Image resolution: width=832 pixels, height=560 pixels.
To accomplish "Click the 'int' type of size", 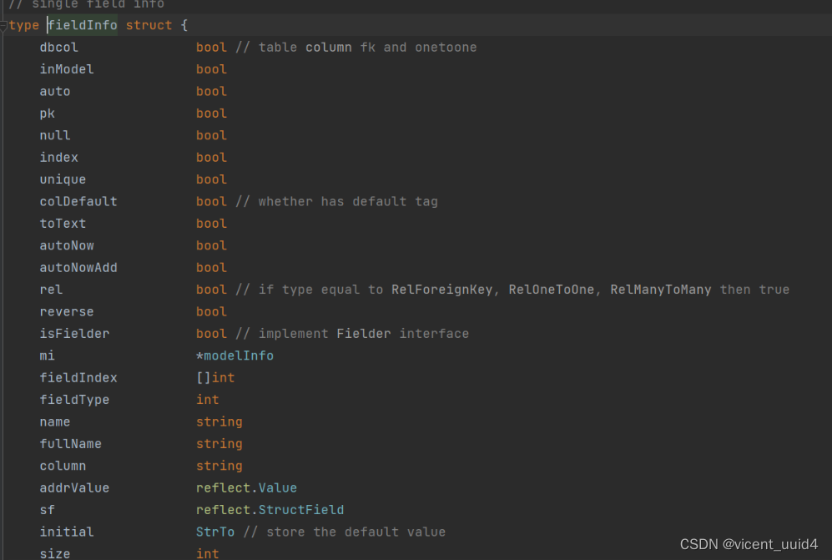I will pos(208,553).
